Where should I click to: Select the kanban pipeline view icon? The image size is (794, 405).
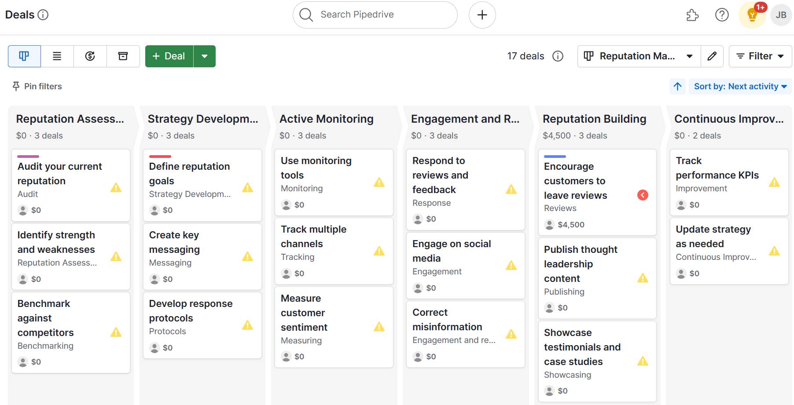coord(24,56)
